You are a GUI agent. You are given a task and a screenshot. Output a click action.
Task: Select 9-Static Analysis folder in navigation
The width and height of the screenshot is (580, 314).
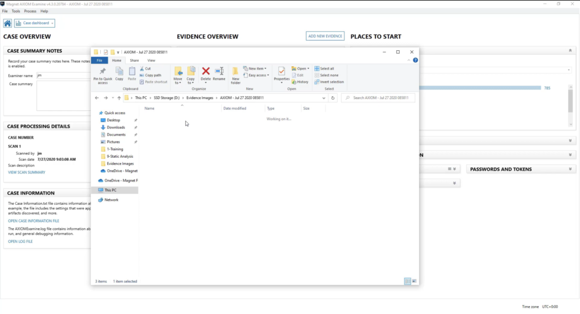click(120, 157)
